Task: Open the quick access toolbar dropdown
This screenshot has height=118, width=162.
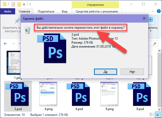Action: [x=24, y=5]
